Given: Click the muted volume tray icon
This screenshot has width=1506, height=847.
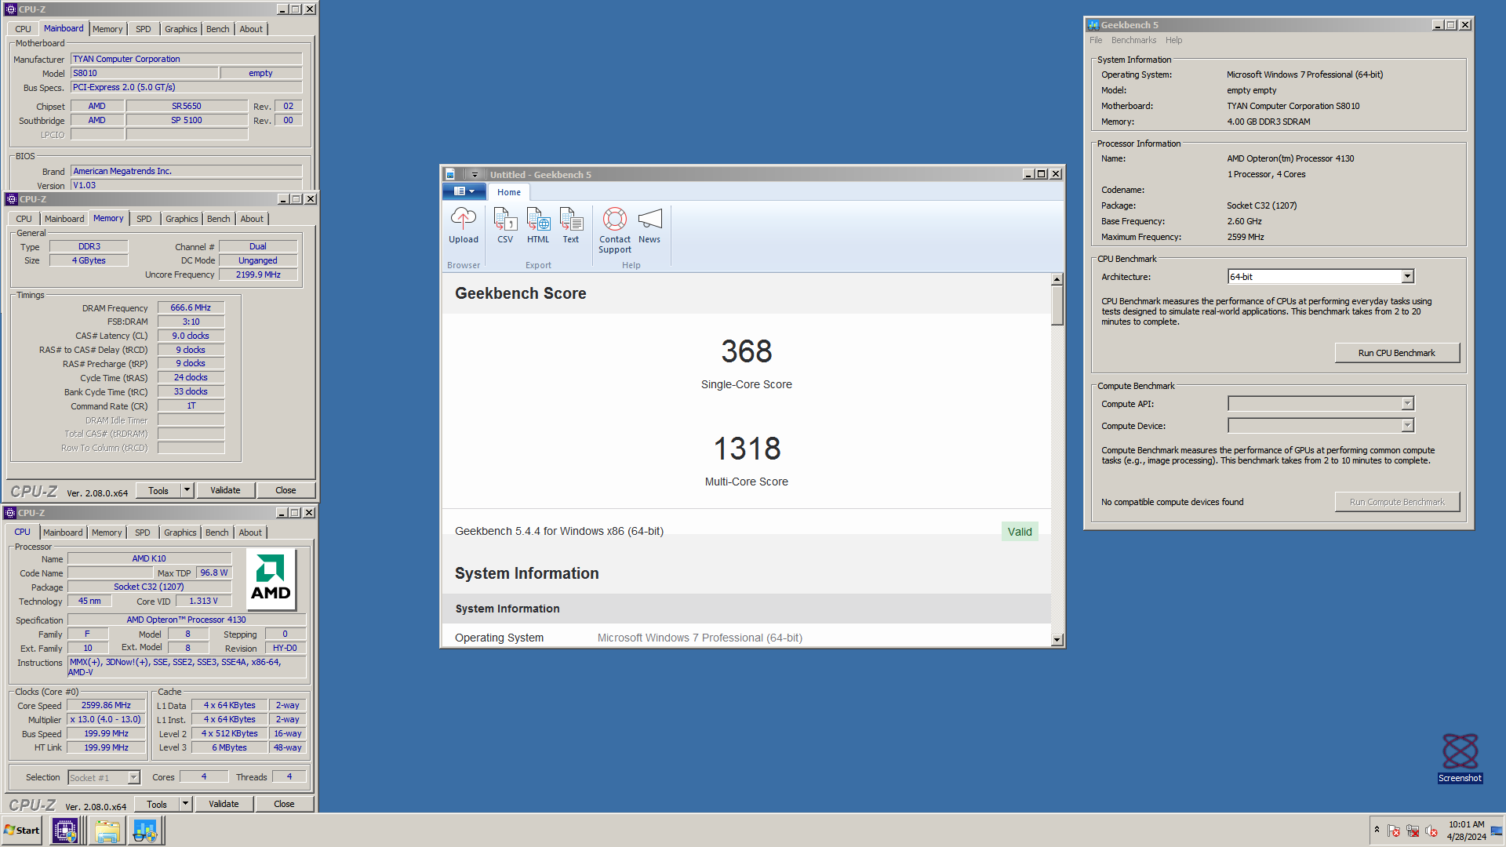Looking at the screenshot, I should tap(1431, 831).
